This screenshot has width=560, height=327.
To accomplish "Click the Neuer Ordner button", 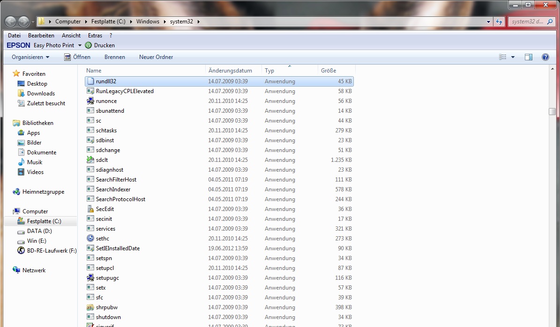I will pos(156,57).
